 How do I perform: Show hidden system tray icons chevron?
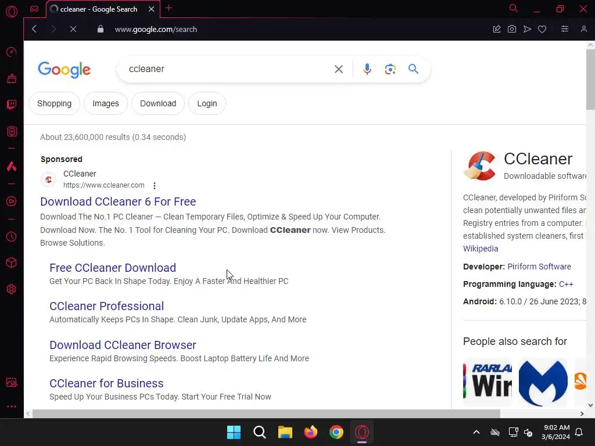(x=476, y=432)
